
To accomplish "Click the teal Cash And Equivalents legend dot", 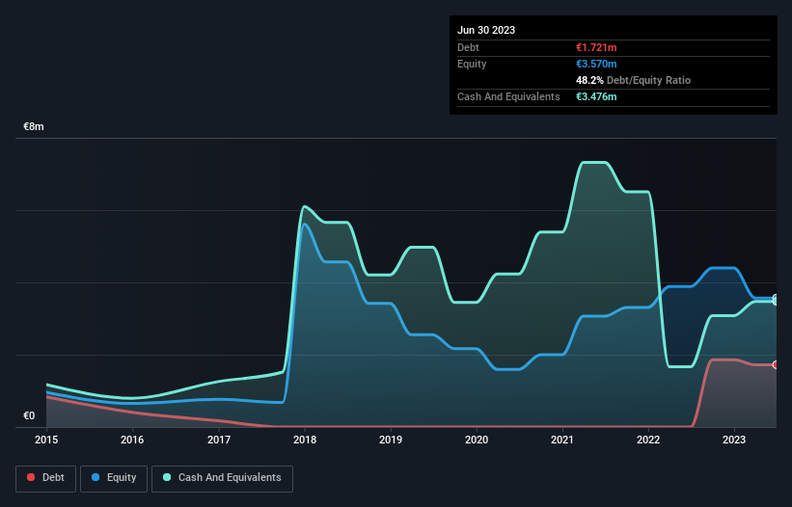I will coord(167,477).
